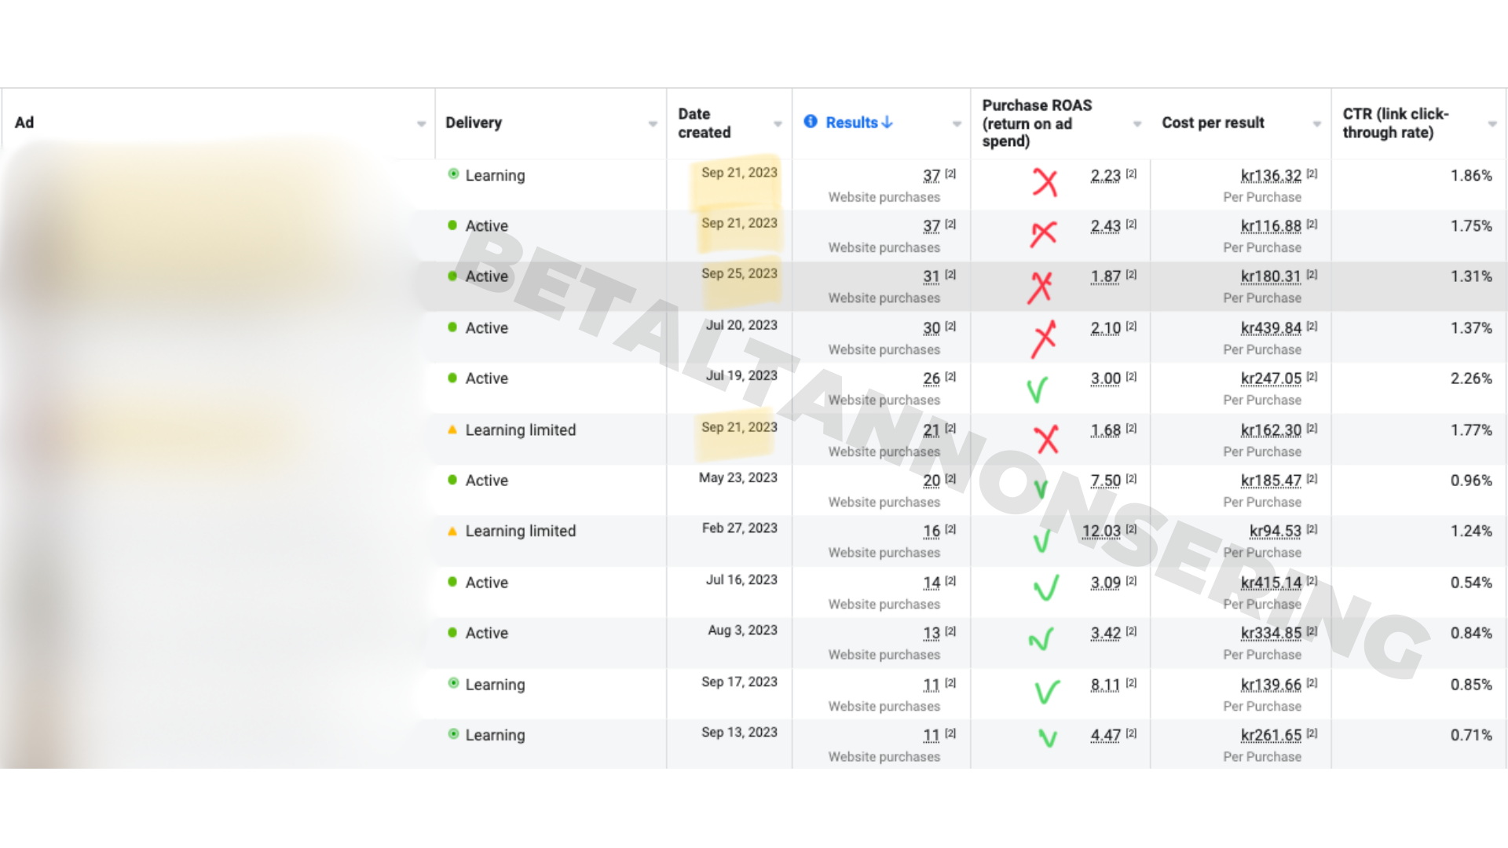Click the red X mark next to ROAS 2.23

tap(1045, 182)
